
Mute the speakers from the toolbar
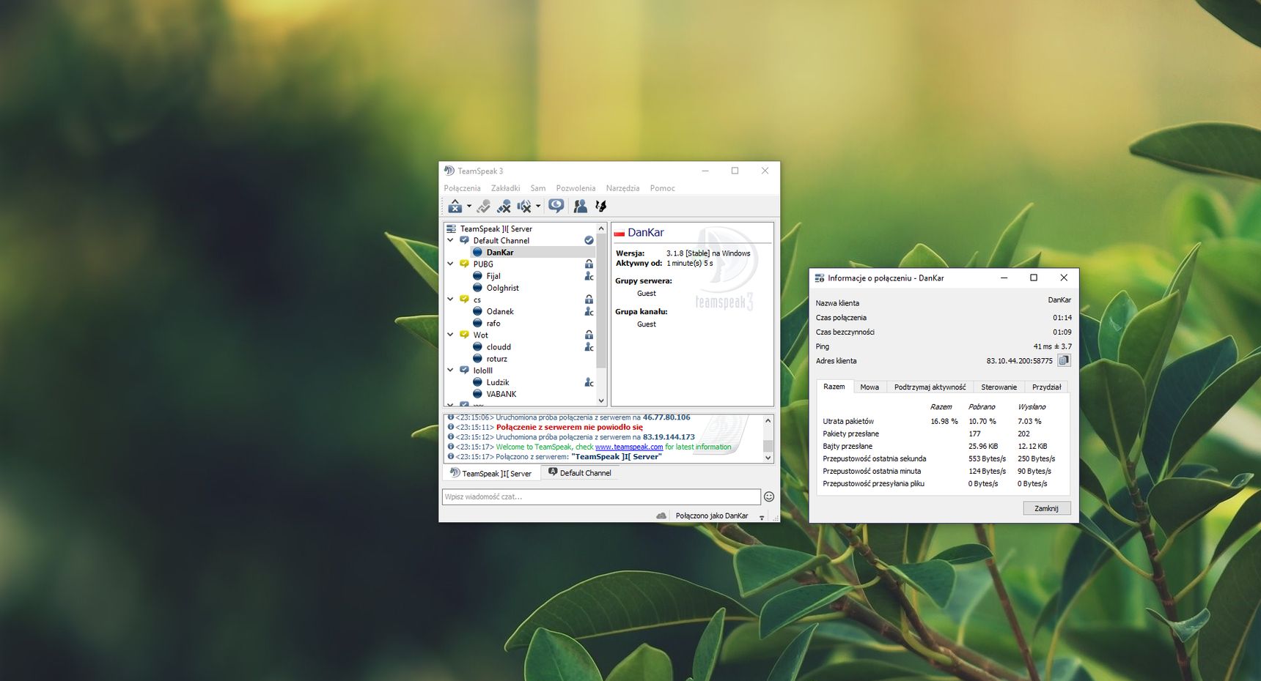[524, 206]
